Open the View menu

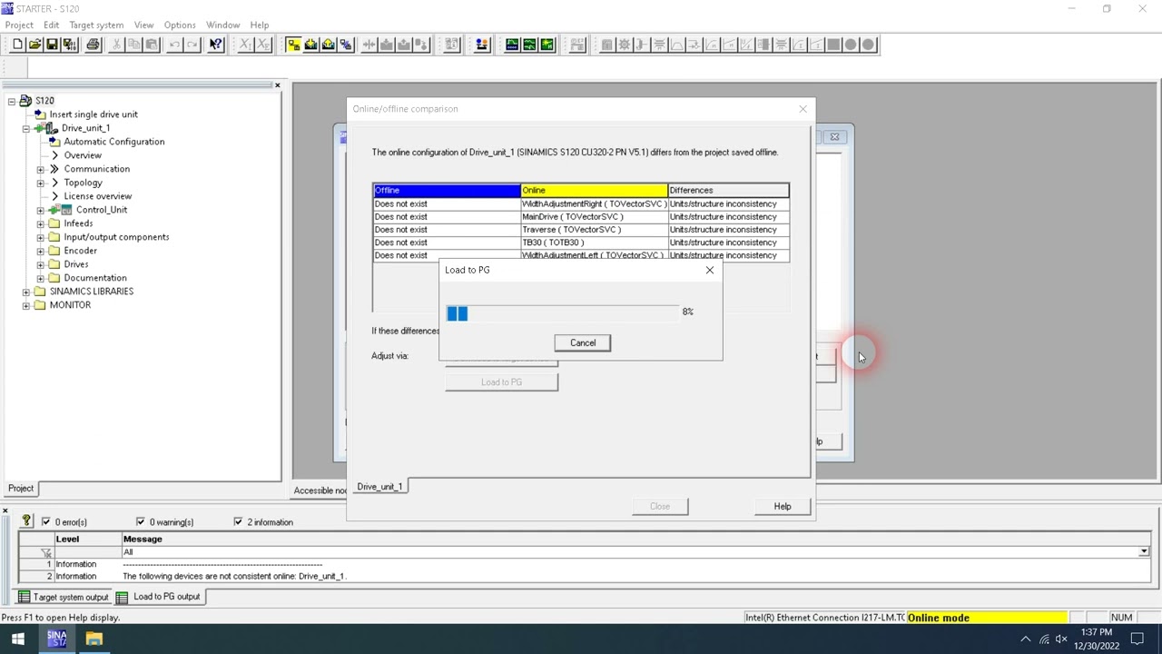[x=143, y=25]
